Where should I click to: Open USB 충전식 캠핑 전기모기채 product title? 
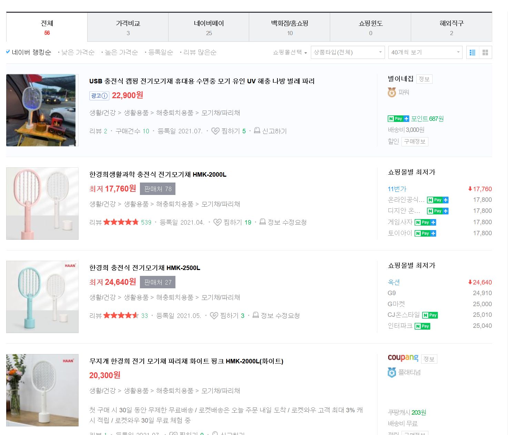click(x=202, y=81)
